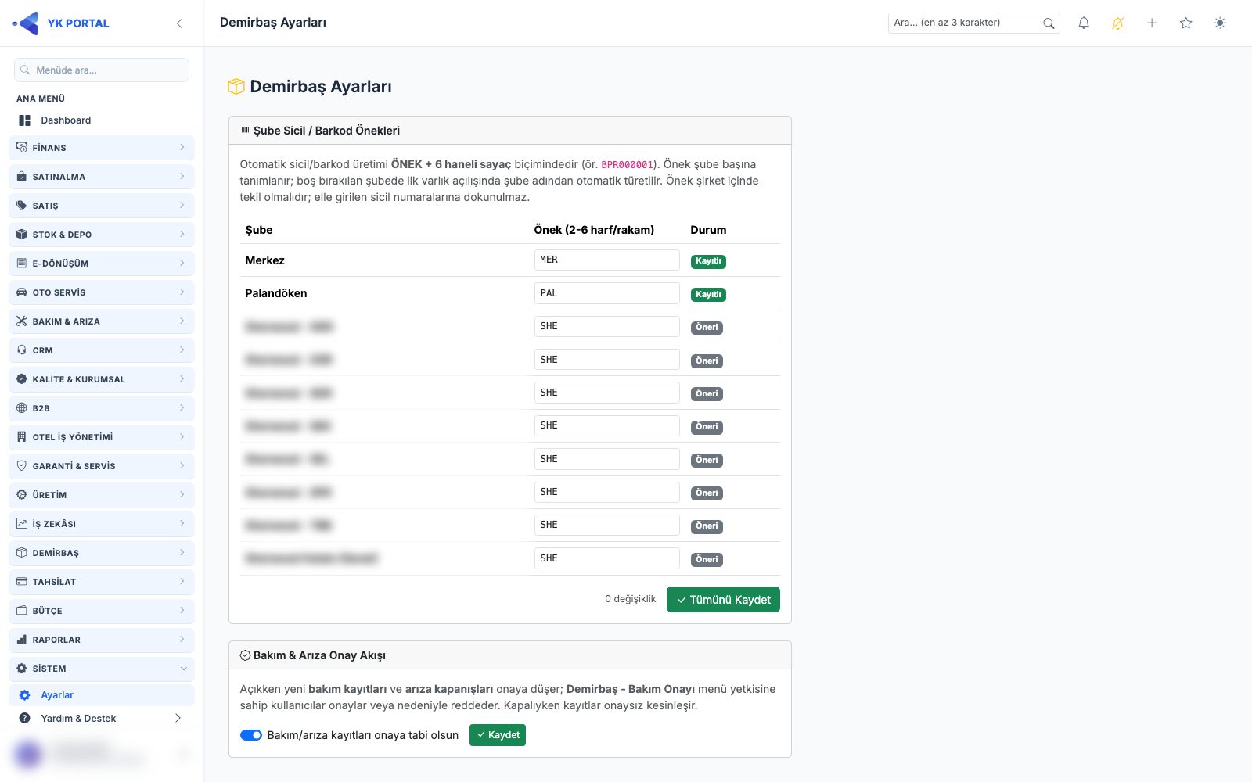Click the muted notifications bell icon

coord(1117,23)
